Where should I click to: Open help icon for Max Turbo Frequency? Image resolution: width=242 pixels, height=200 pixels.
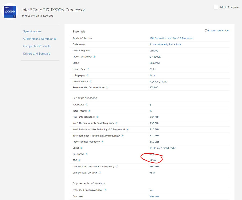click(x=97, y=117)
